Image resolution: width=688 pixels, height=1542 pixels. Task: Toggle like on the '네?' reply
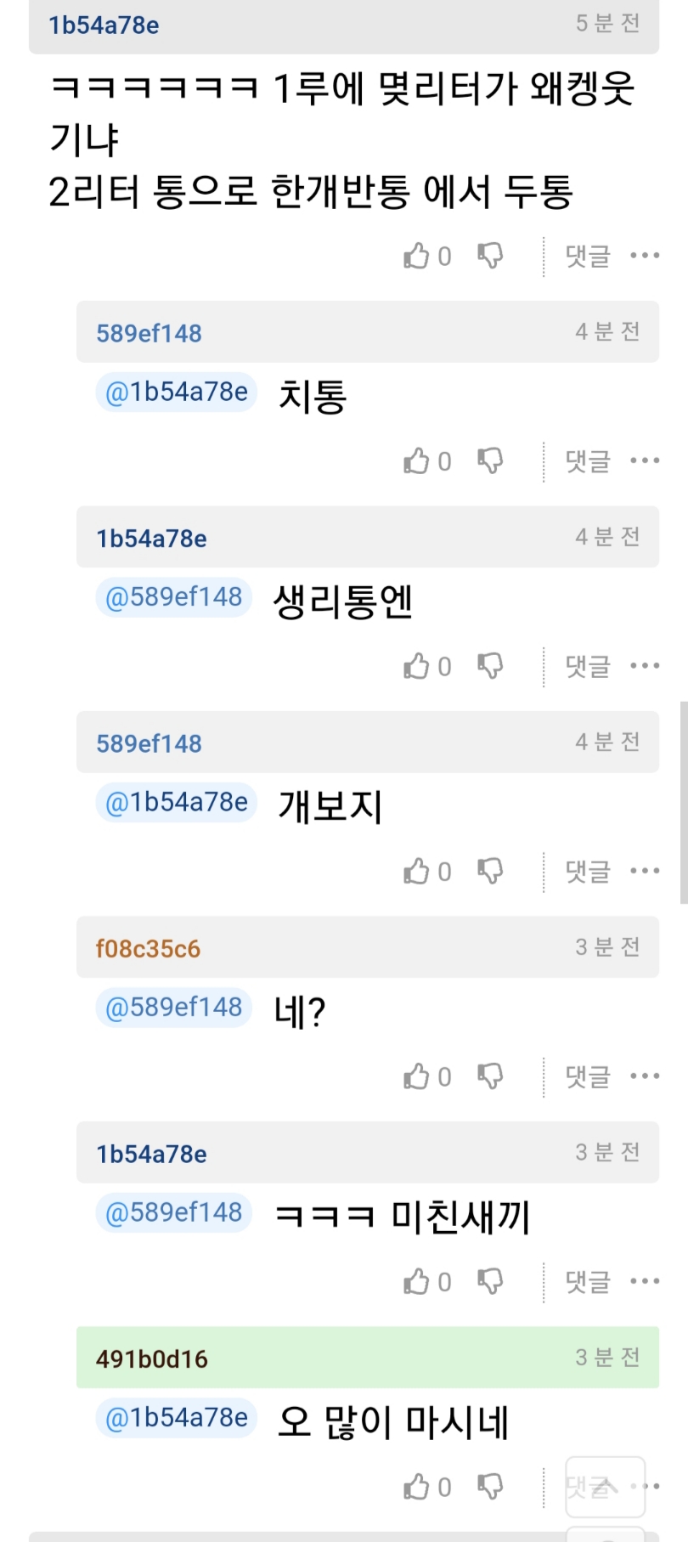pyautogui.click(x=417, y=1076)
